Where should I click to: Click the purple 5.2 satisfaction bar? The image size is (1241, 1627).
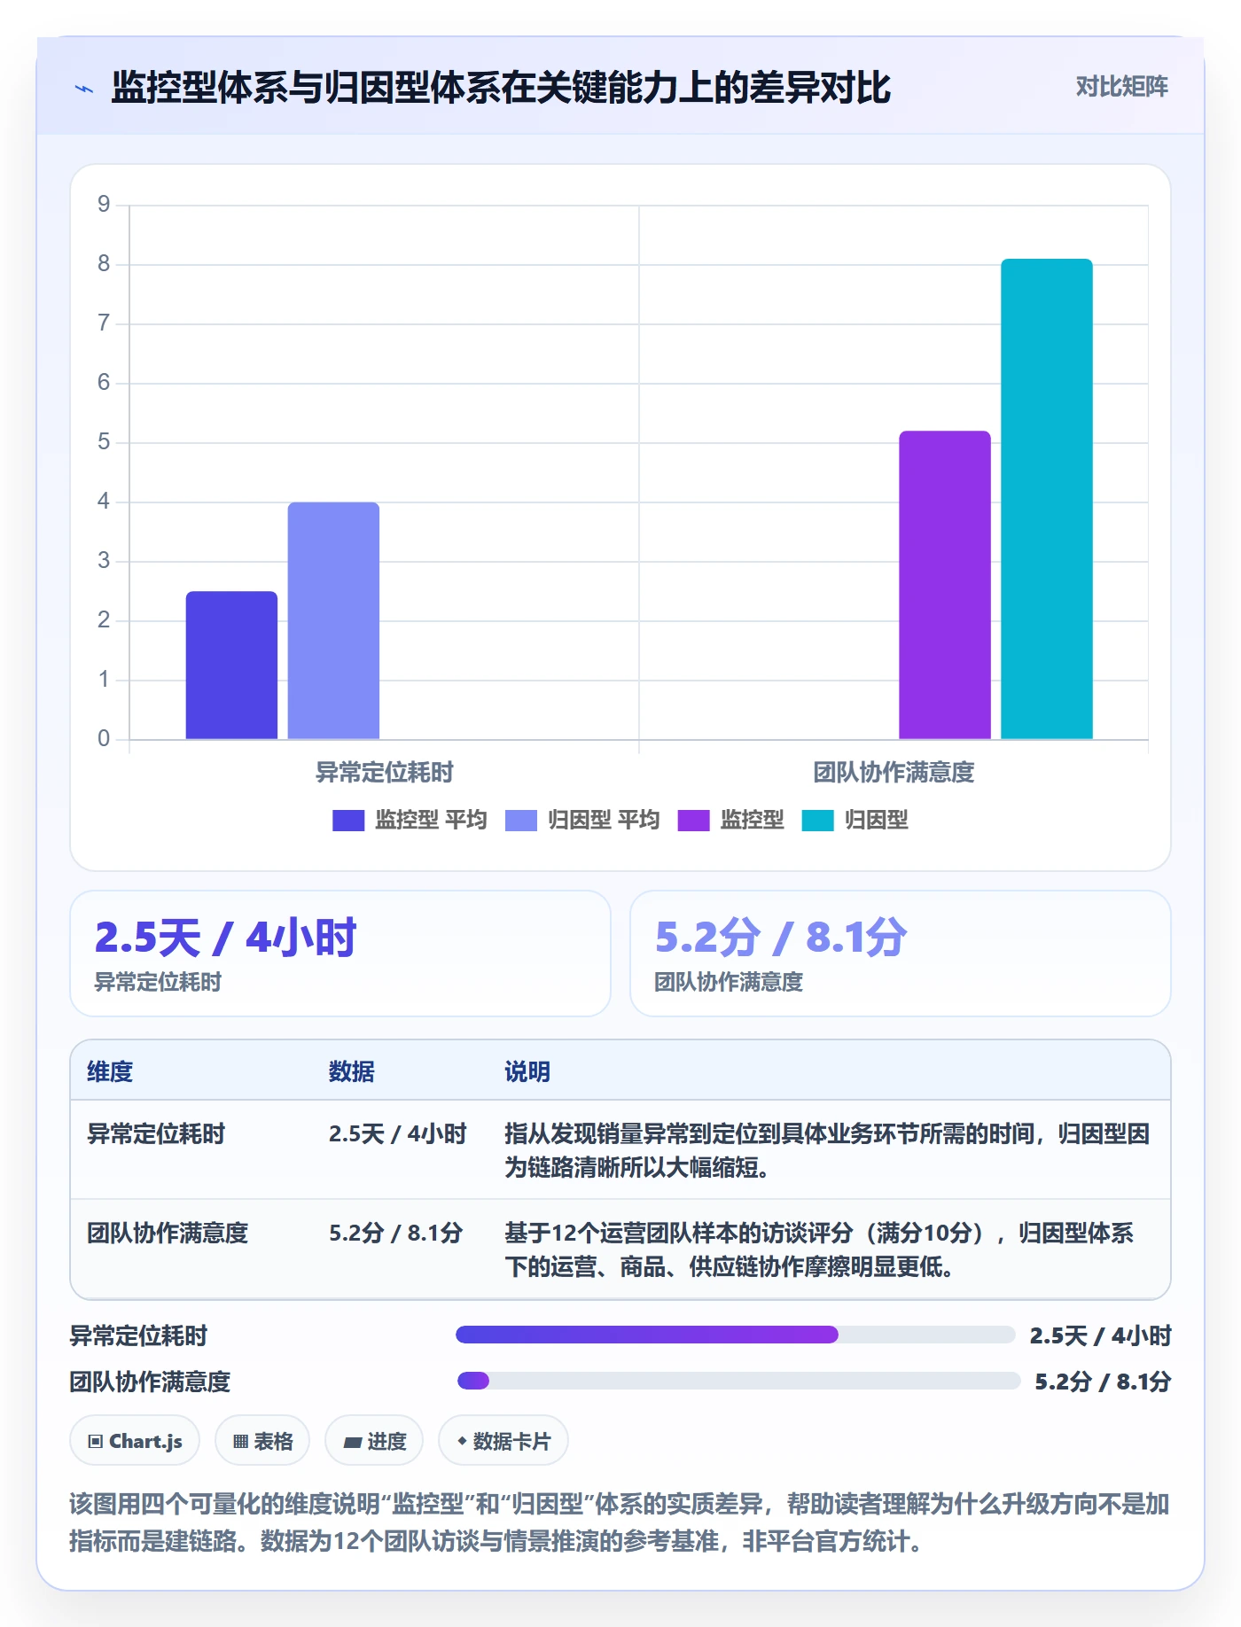[x=945, y=585]
